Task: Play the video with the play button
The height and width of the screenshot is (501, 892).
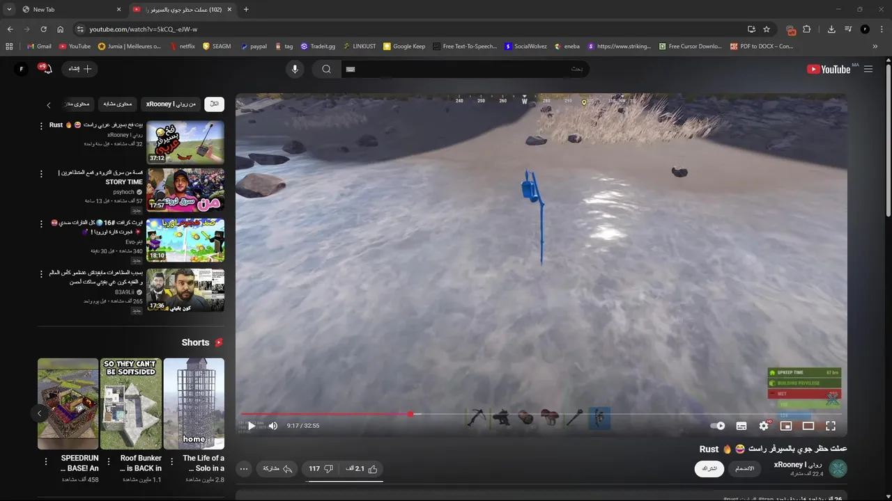Action: point(252,426)
